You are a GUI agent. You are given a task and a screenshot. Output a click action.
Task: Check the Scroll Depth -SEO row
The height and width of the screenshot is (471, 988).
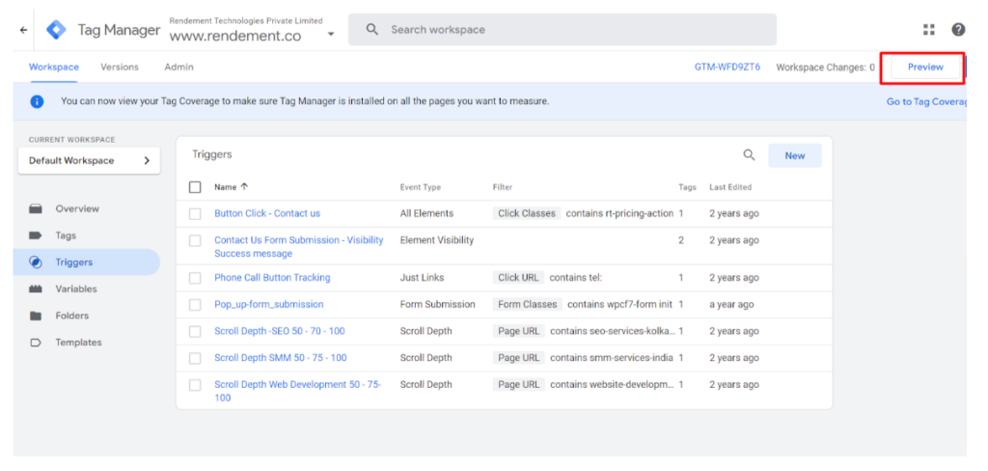[195, 332]
